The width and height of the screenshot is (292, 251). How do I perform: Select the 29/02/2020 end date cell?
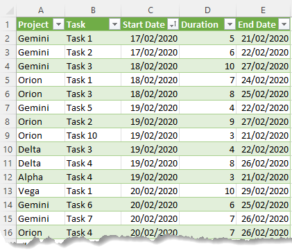click(263, 191)
